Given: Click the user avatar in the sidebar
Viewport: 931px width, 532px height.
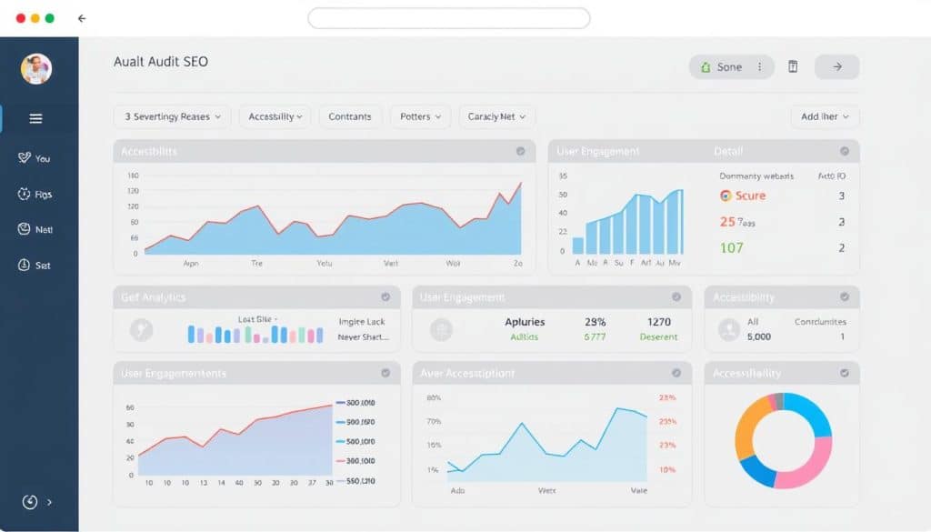Looking at the screenshot, I should click(x=36, y=69).
